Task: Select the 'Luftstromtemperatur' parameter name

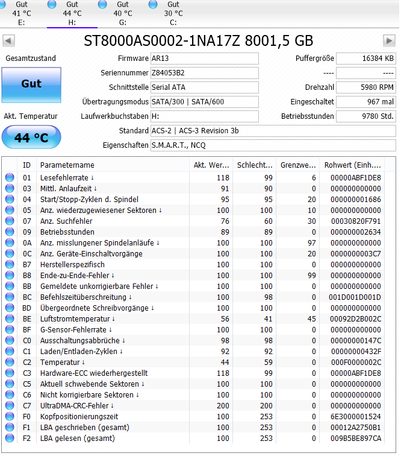Action: click(x=75, y=319)
